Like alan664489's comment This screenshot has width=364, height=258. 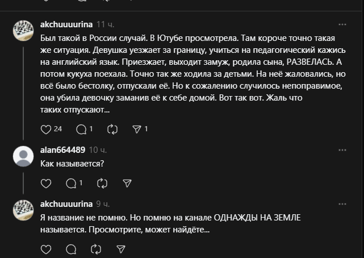(x=47, y=183)
